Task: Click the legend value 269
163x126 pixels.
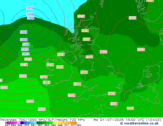Action: pos(20,125)
